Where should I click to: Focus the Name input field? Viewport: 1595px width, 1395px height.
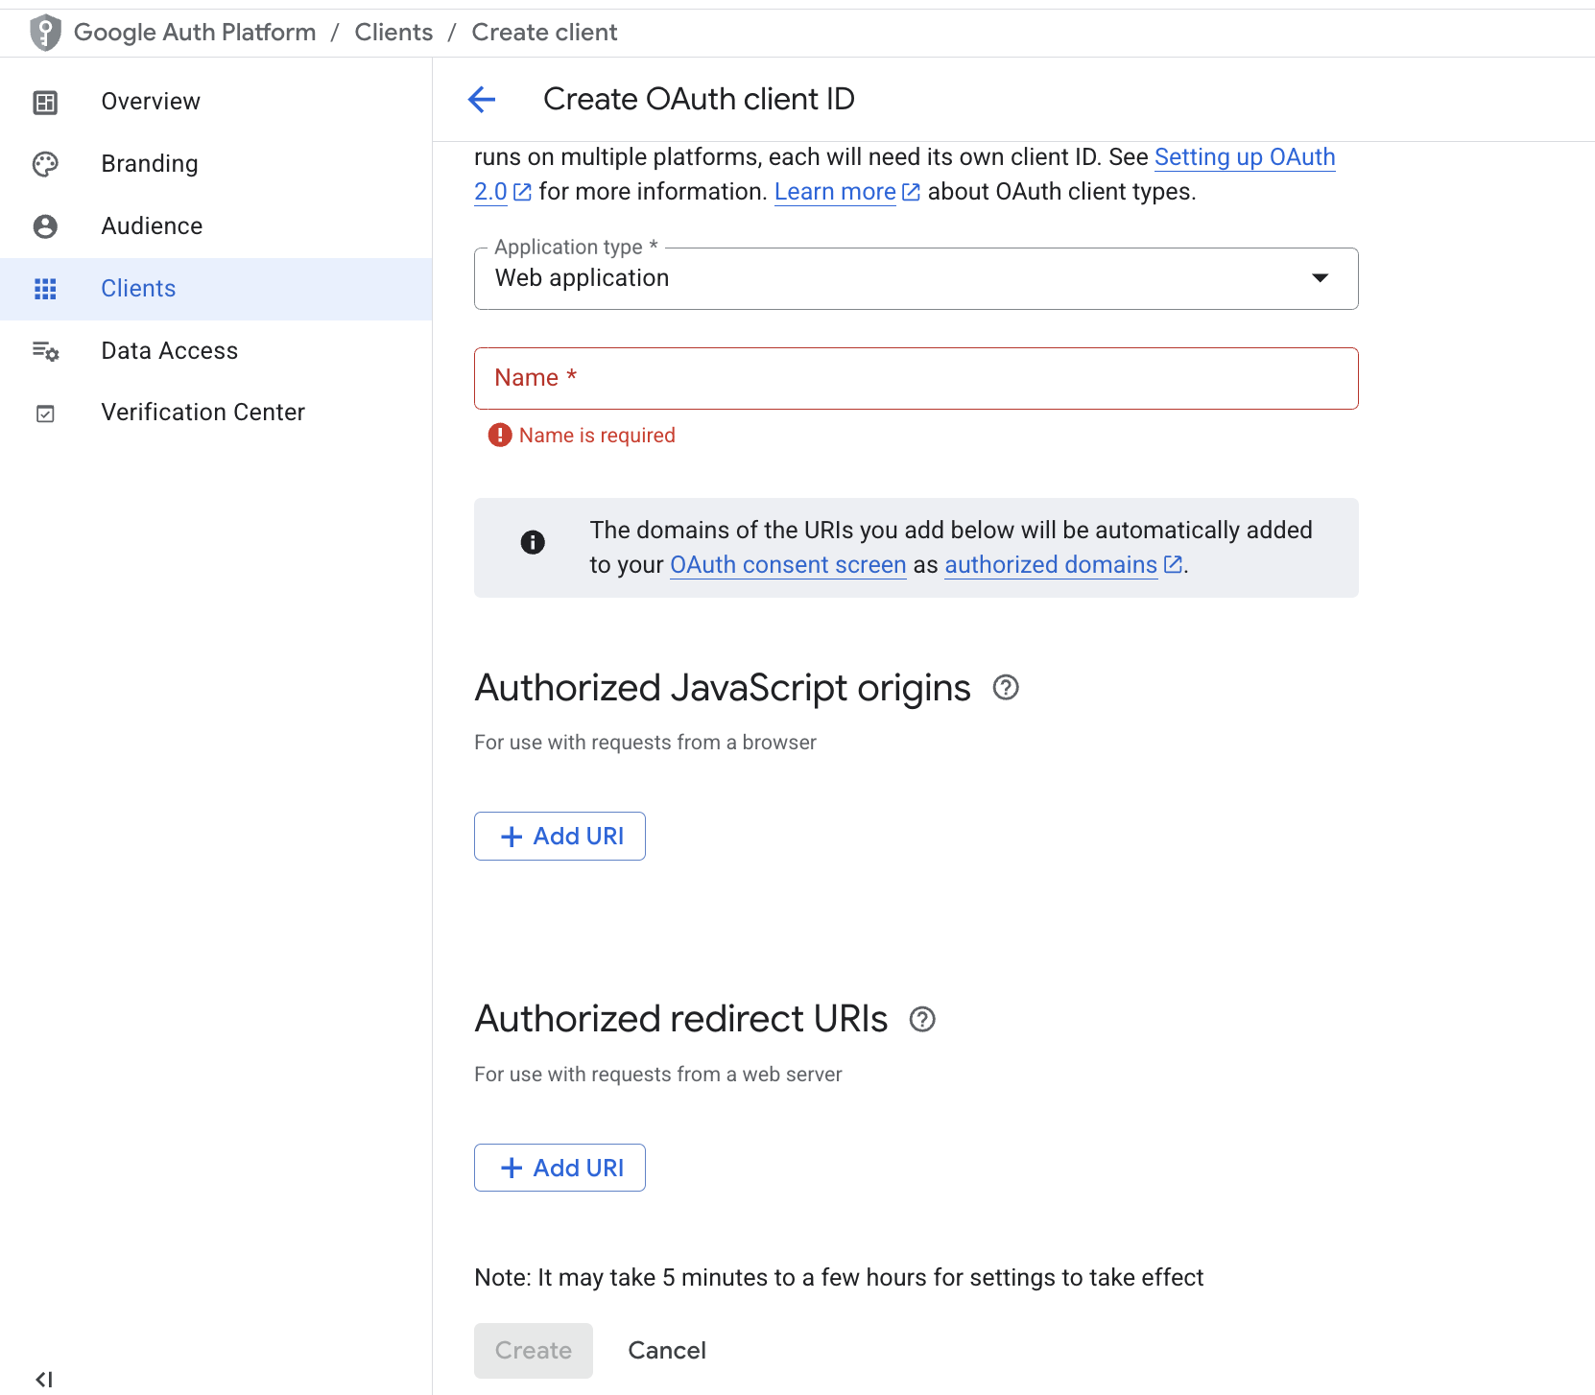916,379
